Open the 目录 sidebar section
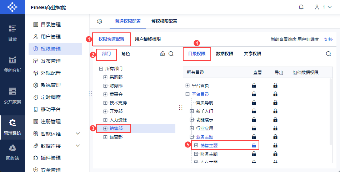 [x=12, y=33]
